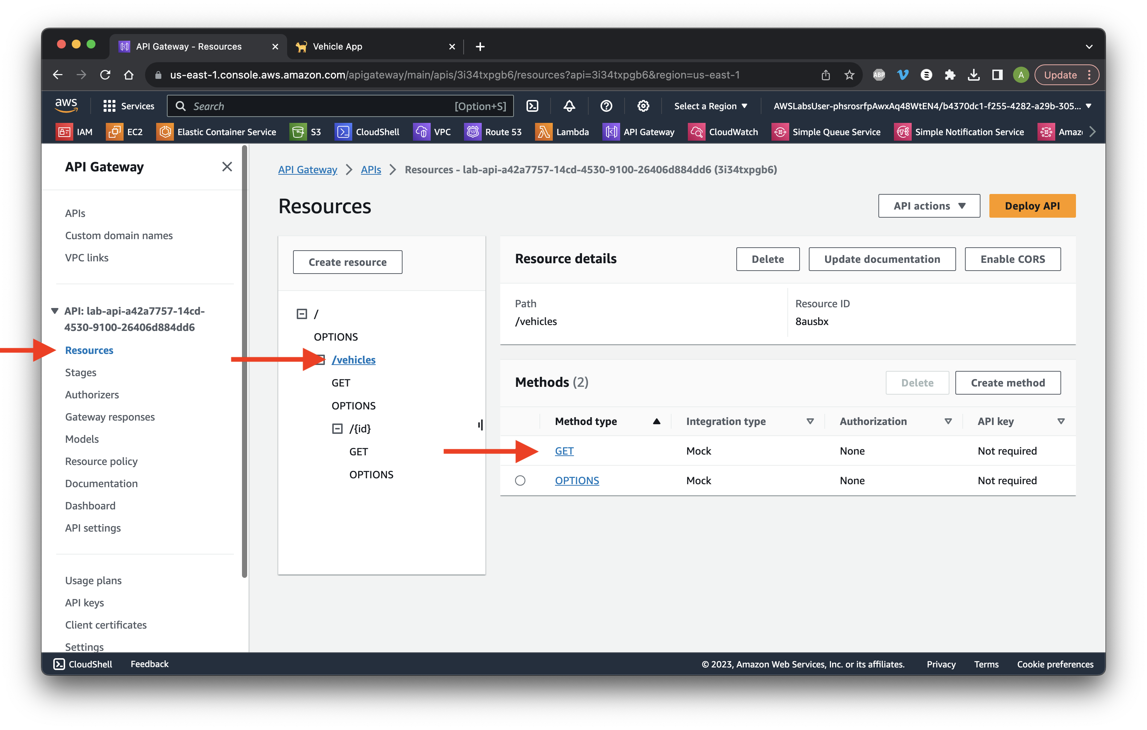Sort by API key column
The height and width of the screenshot is (730, 1147).
(x=1021, y=421)
